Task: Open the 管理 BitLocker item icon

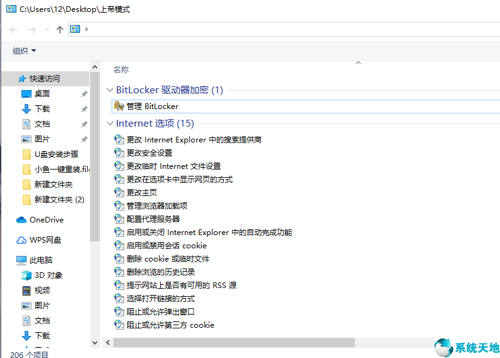Action: tap(119, 106)
